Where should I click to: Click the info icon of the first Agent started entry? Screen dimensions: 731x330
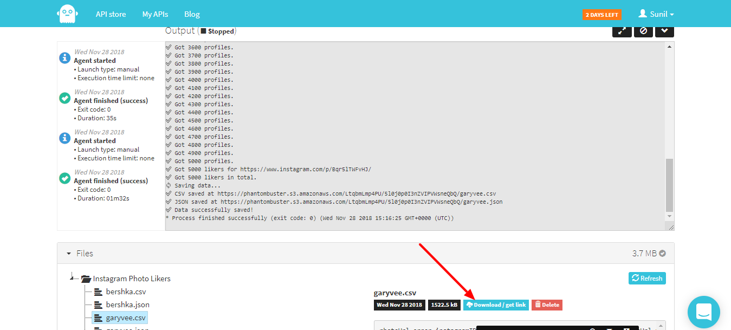(x=65, y=58)
